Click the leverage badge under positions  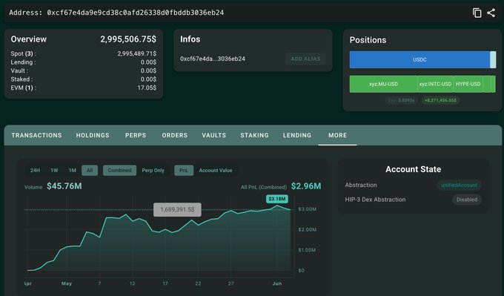401,100
